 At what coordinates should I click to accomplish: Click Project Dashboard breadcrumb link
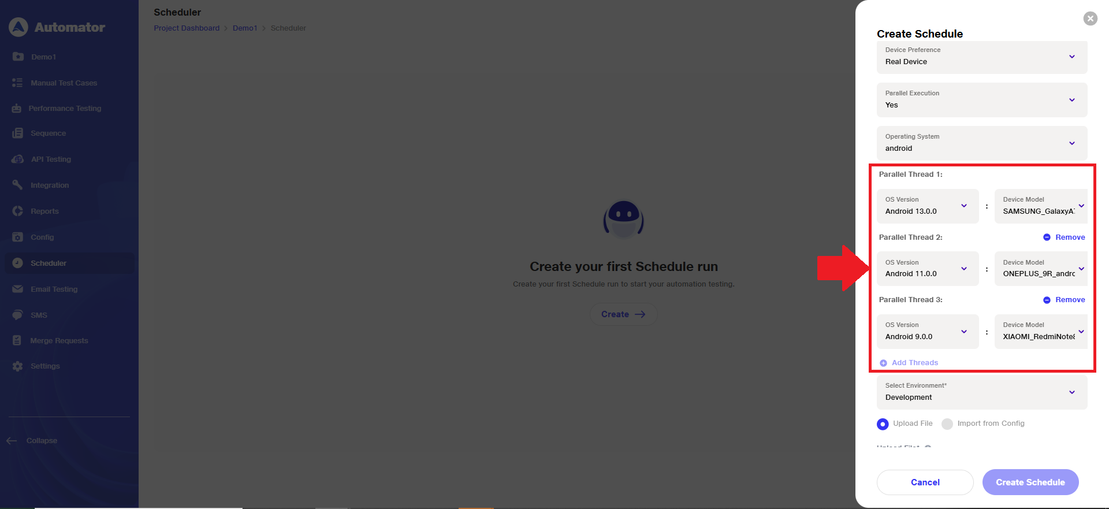(x=187, y=28)
